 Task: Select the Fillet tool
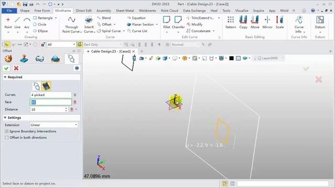(x=166, y=22)
